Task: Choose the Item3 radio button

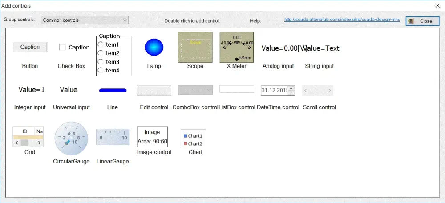Action: pyautogui.click(x=101, y=62)
